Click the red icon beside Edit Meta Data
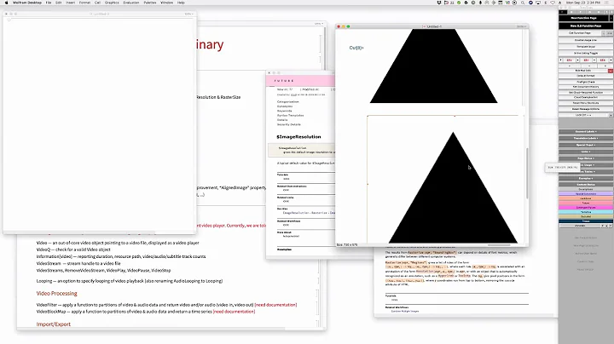Screen dimensions: 614x344 click(610, 71)
